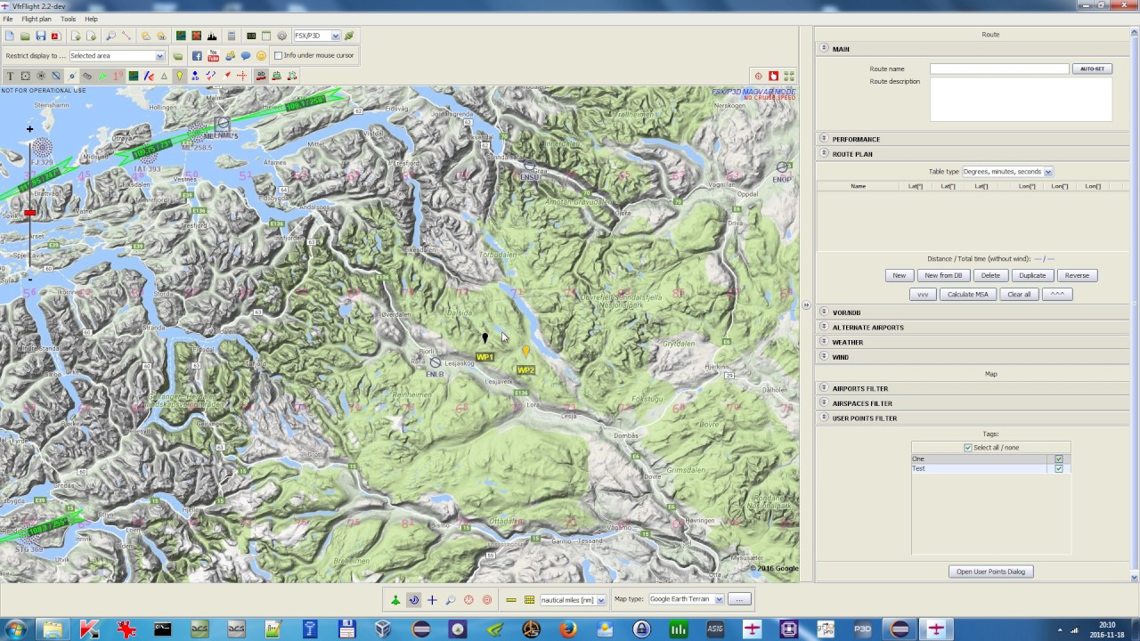1140x641 pixels.
Task: Open the Flight plan menu
Action: click(x=37, y=19)
